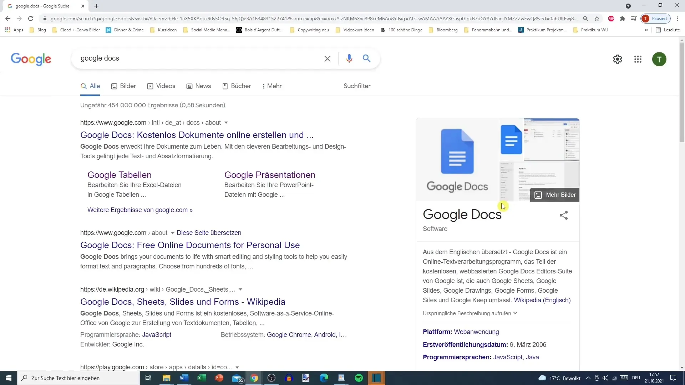Go back with the browser back arrow
Image resolution: width=685 pixels, height=385 pixels.
point(8,19)
